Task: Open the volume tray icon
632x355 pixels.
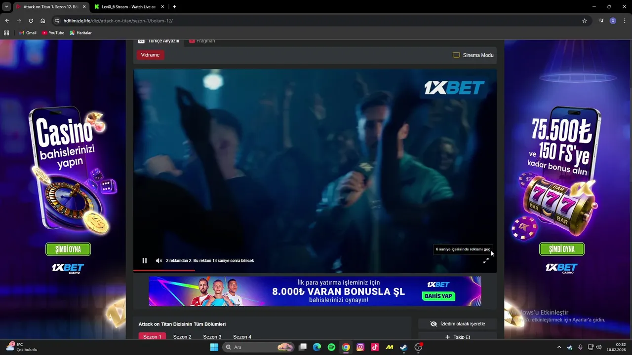Action: (599, 347)
